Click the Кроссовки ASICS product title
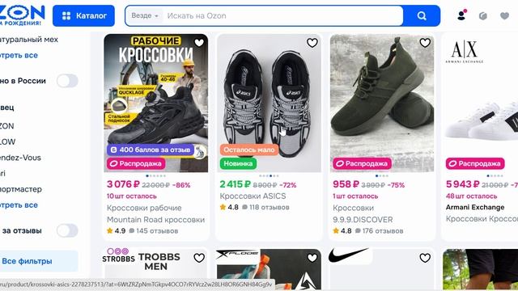 (x=253, y=196)
